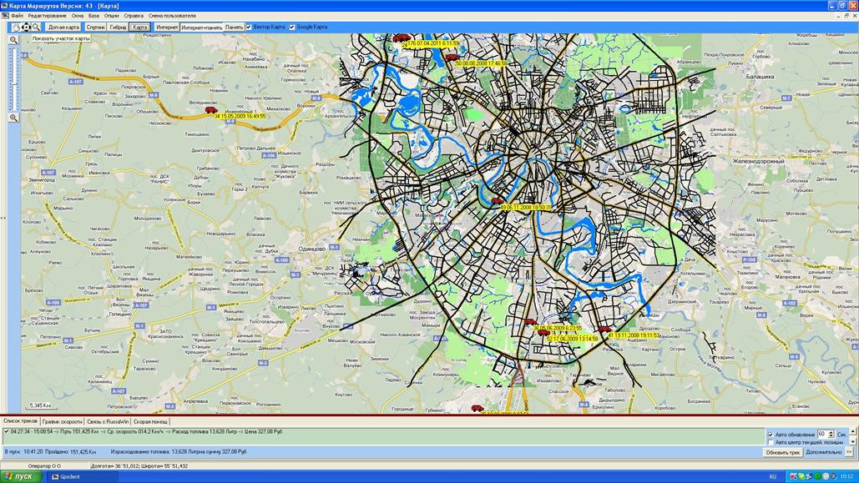Toggle the Google Карта checkbox
The image size is (859, 483).
pyautogui.click(x=292, y=27)
